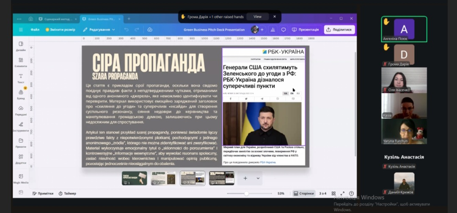Select page 4 thumbnail
Viewport: 457px width, 213px height.
tap(221, 178)
